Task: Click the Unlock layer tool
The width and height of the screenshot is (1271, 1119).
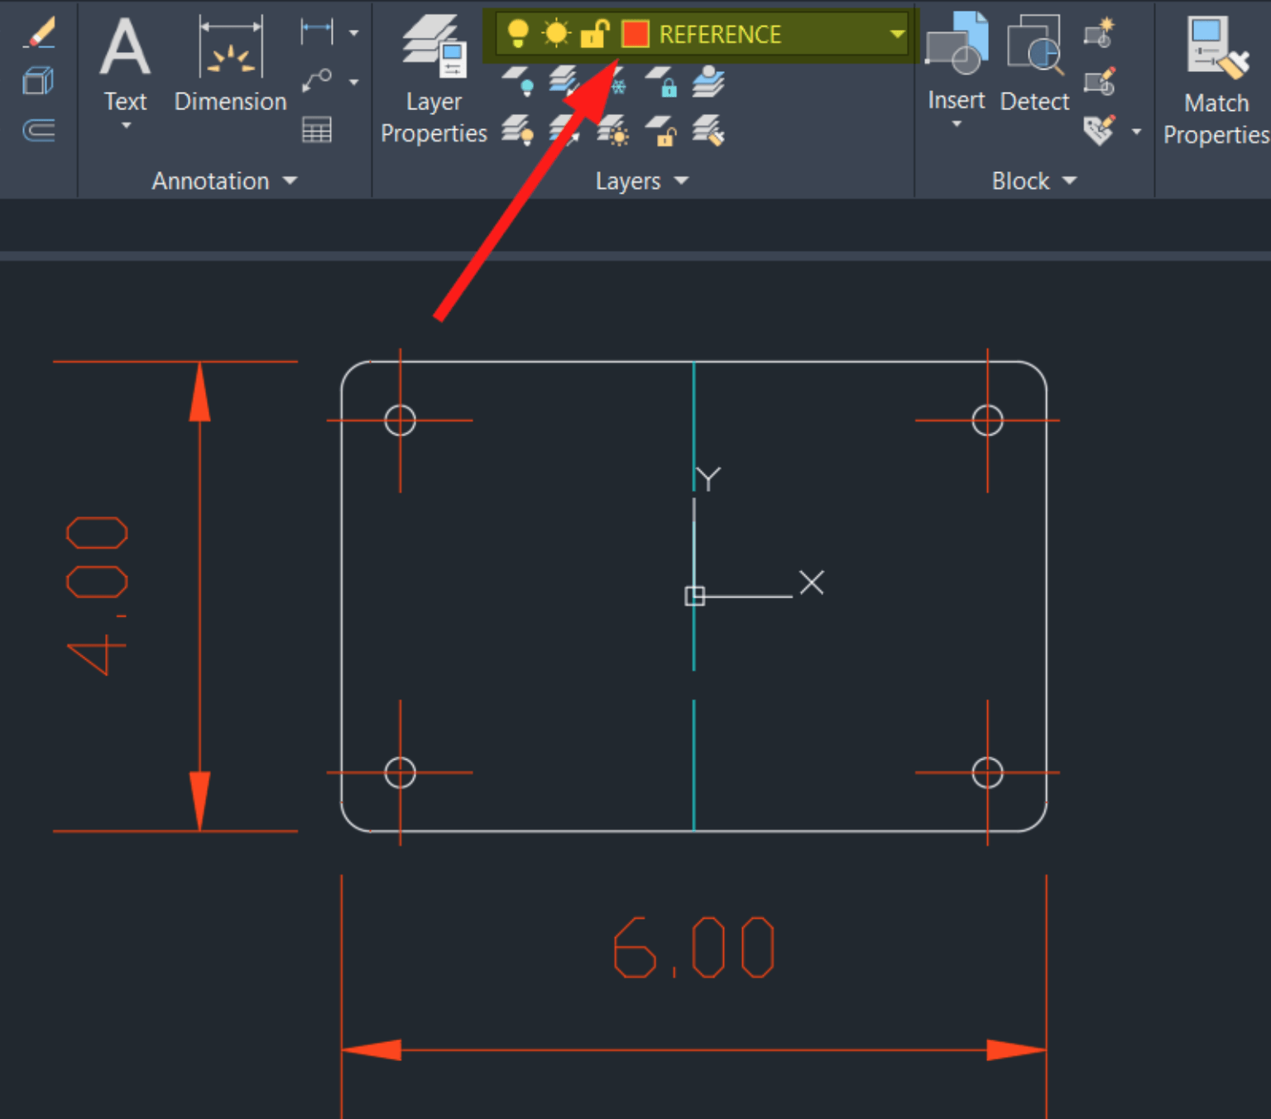Action: tap(664, 135)
